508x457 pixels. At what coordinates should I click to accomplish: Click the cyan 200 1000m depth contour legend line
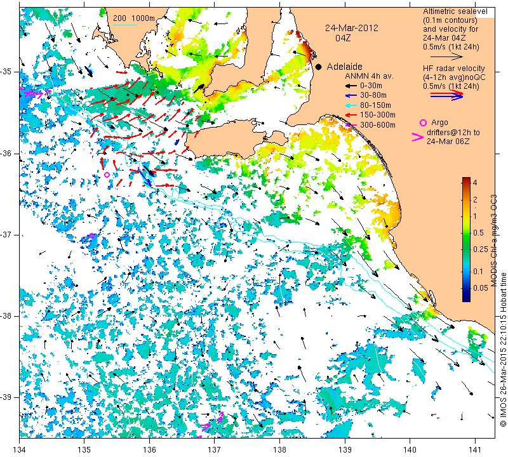click(x=124, y=25)
